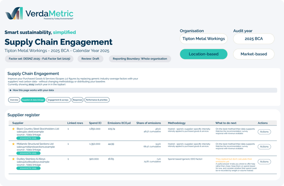Expand How this page works with your data
Image resolution: width=284 pixels, height=186 pixels.
click(x=142, y=90)
